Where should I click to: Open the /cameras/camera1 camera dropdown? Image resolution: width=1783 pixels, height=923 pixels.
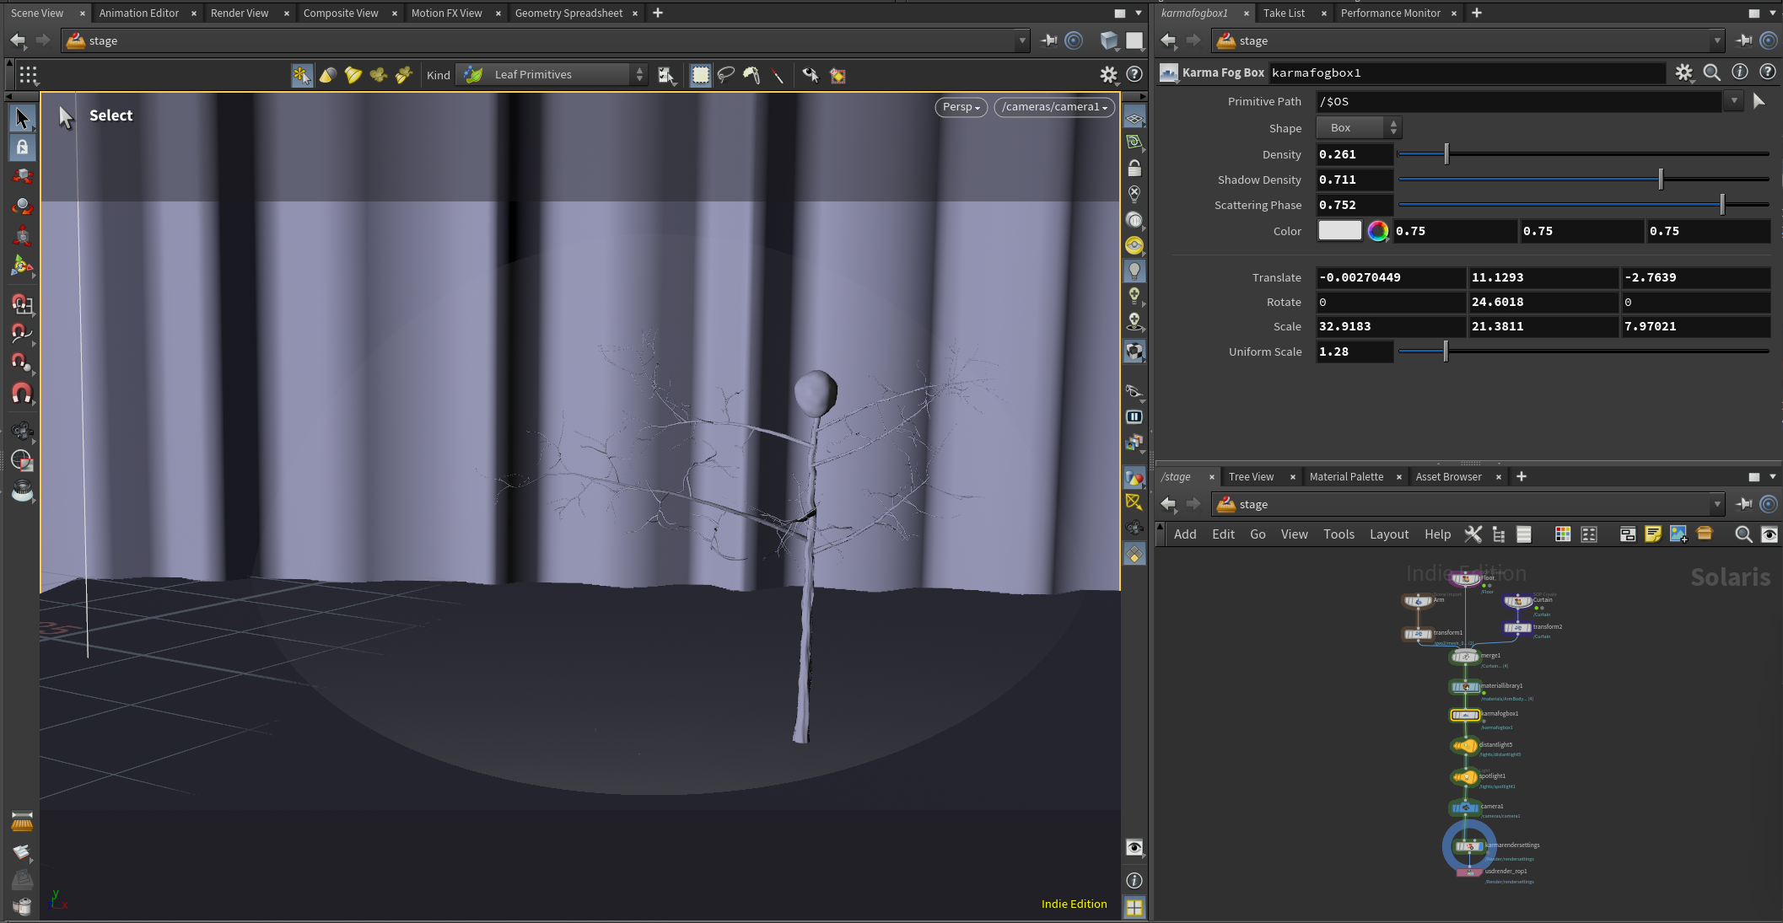1054,107
